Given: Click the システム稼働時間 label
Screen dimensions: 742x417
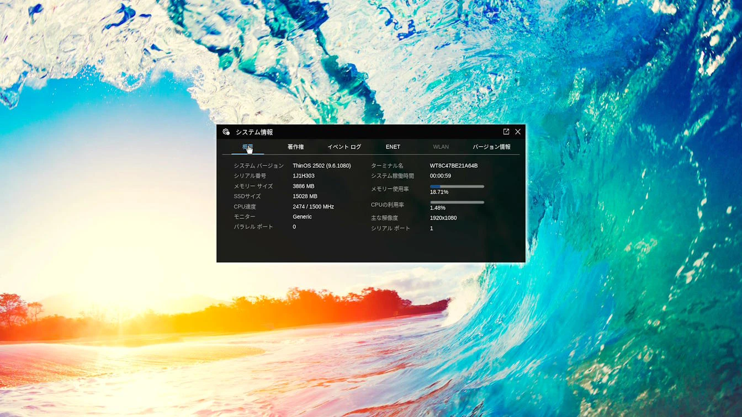Looking at the screenshot, I should pos(392,176).
